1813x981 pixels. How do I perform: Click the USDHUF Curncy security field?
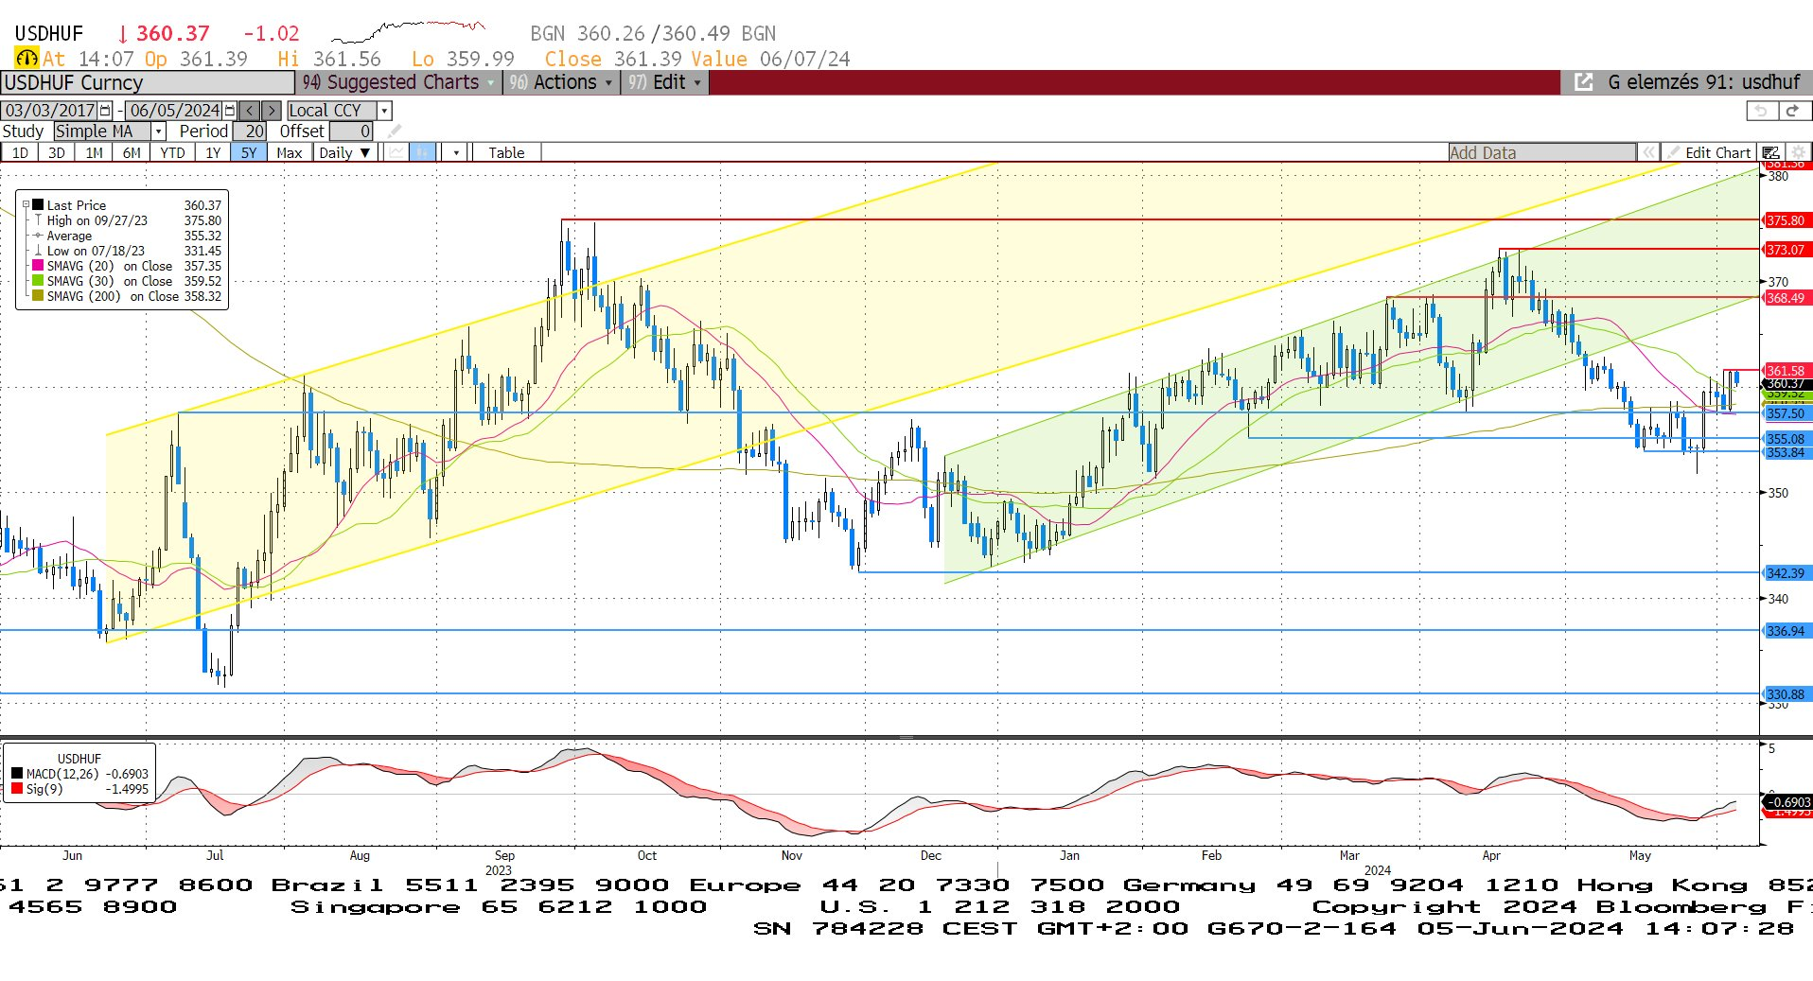pyautogui.click(x=147, y=82)
